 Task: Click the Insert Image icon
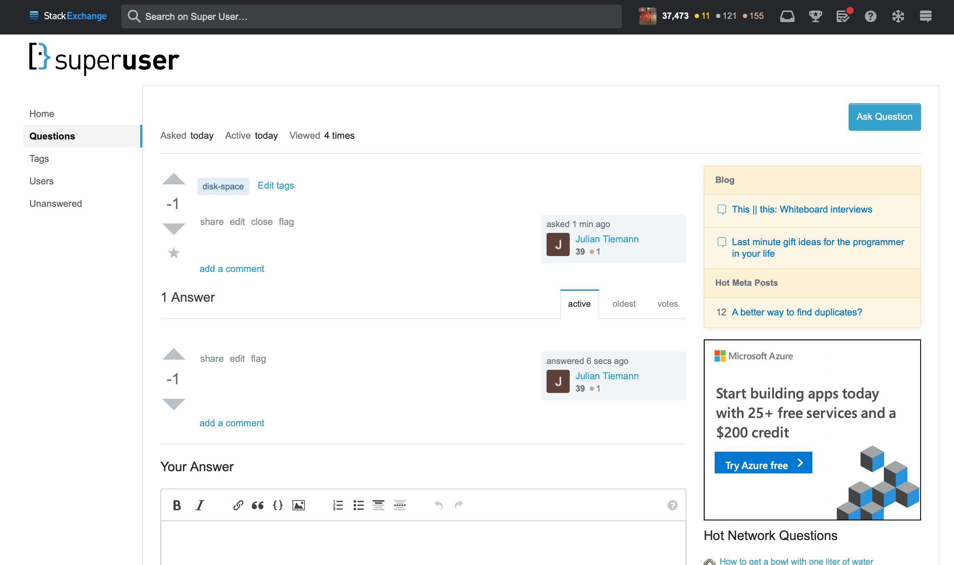(298, 505)
